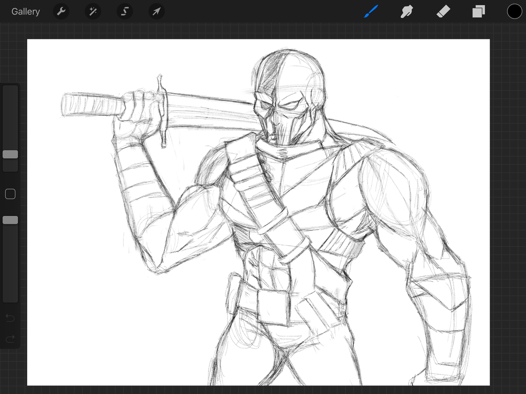Toggle the Paint tool to open brush library

click(371, 11)
